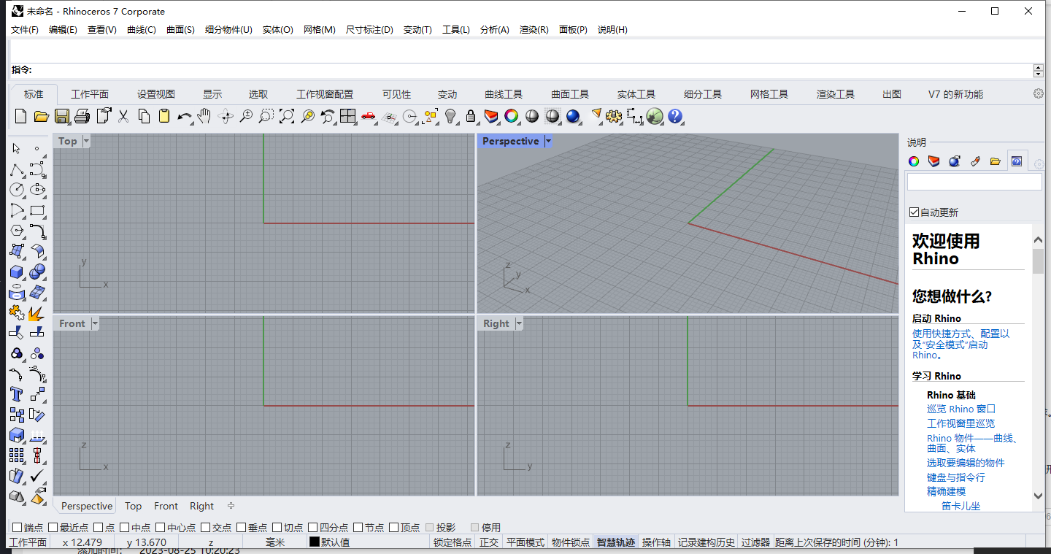This screenshot has width=1051, height=554.
Task: Click the black 默认值 layer color swatch
Action: 315,542
